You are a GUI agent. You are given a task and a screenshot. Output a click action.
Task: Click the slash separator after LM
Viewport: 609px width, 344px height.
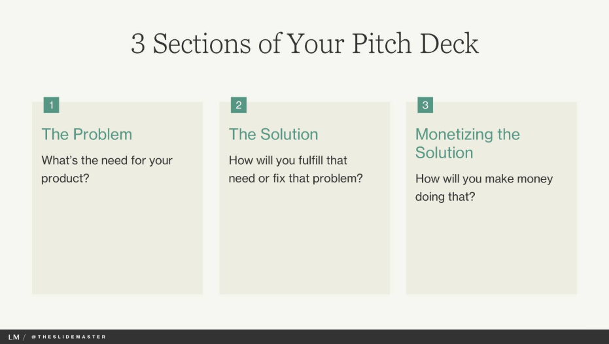24,337
